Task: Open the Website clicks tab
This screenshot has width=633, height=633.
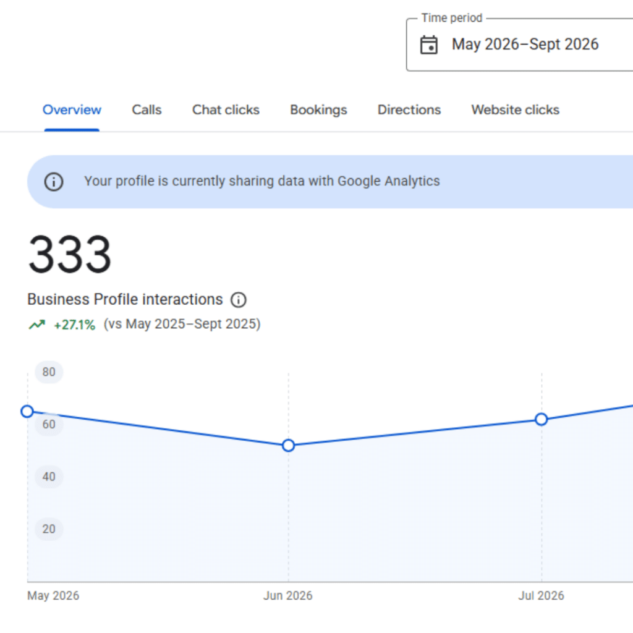Action: point(515,110)
